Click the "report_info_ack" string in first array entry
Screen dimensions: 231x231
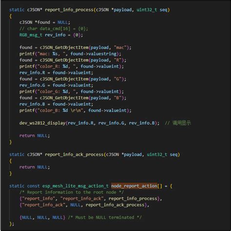[82, 198]
